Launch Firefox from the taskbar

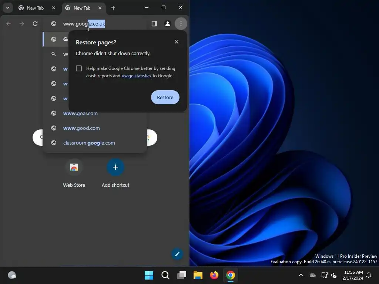[x=214, y=275]
